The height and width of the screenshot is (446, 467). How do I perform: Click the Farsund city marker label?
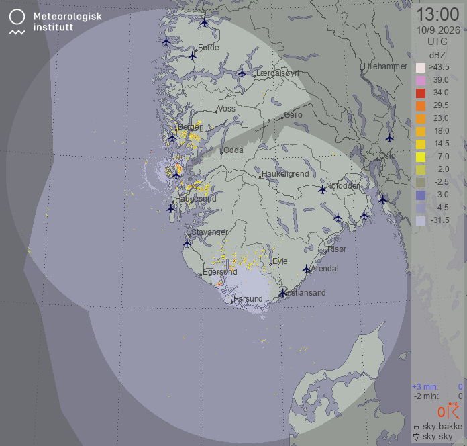(x=248, y=298)
